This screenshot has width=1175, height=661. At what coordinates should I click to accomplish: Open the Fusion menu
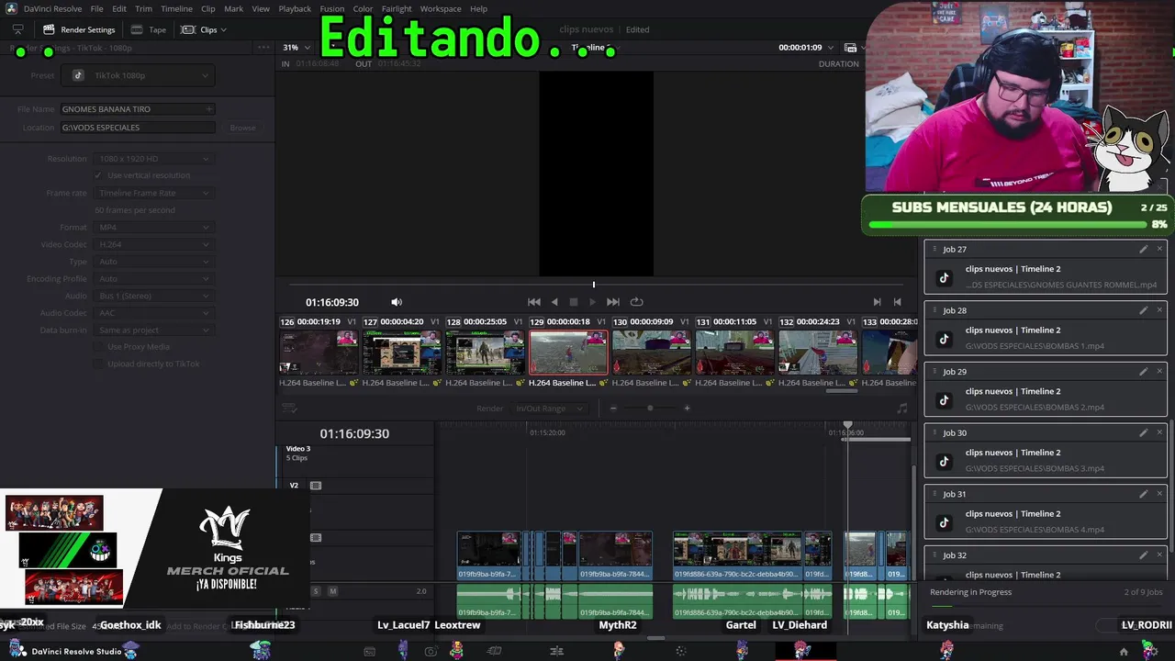pos(332,9)
